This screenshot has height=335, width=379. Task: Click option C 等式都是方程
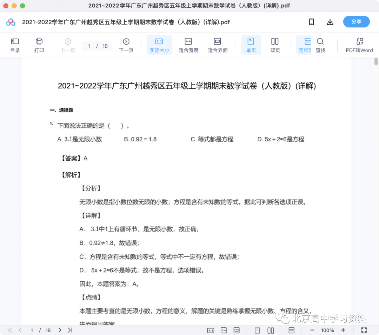pos(212,139)
